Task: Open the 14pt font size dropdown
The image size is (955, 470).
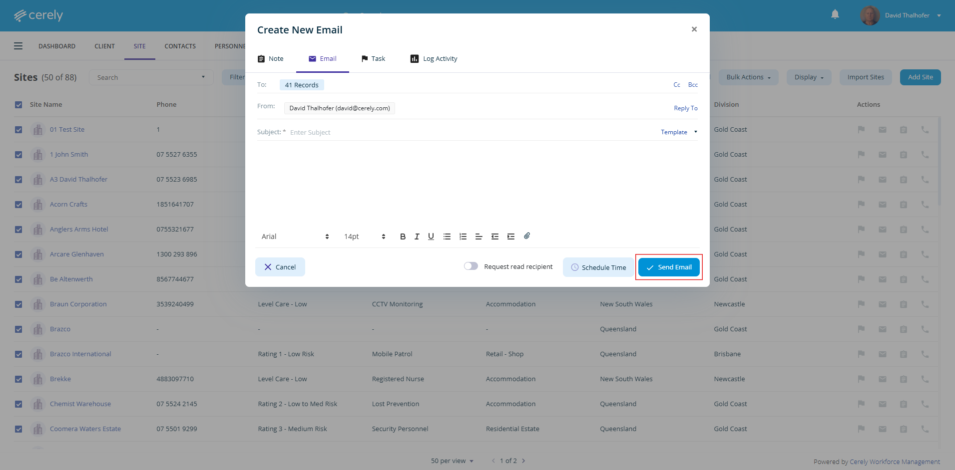Action: coord(365,236)
